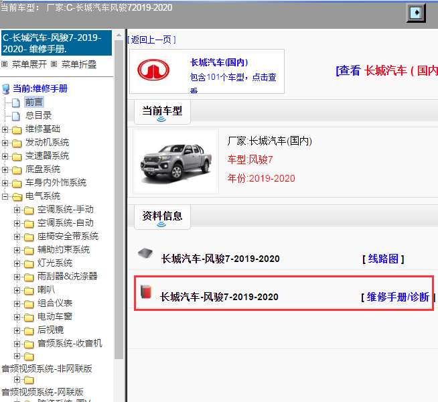The width and height of the screenshot is (438, 402).
Task: Collapse the 电气系统 tree node
Action: coord(5,197)
